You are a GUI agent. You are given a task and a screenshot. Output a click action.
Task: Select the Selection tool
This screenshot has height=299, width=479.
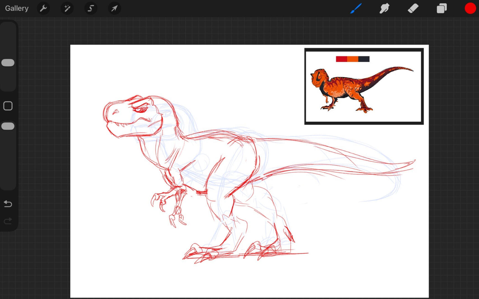[x=90, y=8]
